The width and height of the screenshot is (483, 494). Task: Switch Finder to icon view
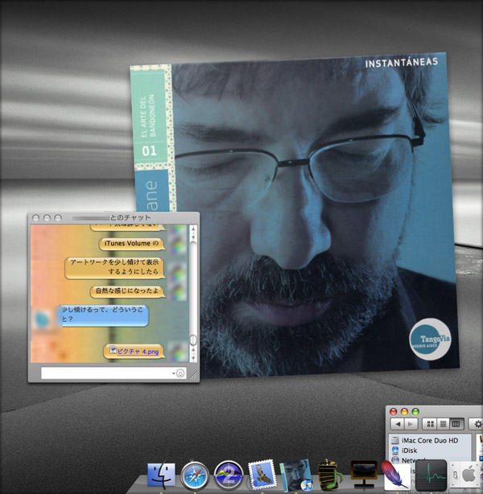pos(430,424)
